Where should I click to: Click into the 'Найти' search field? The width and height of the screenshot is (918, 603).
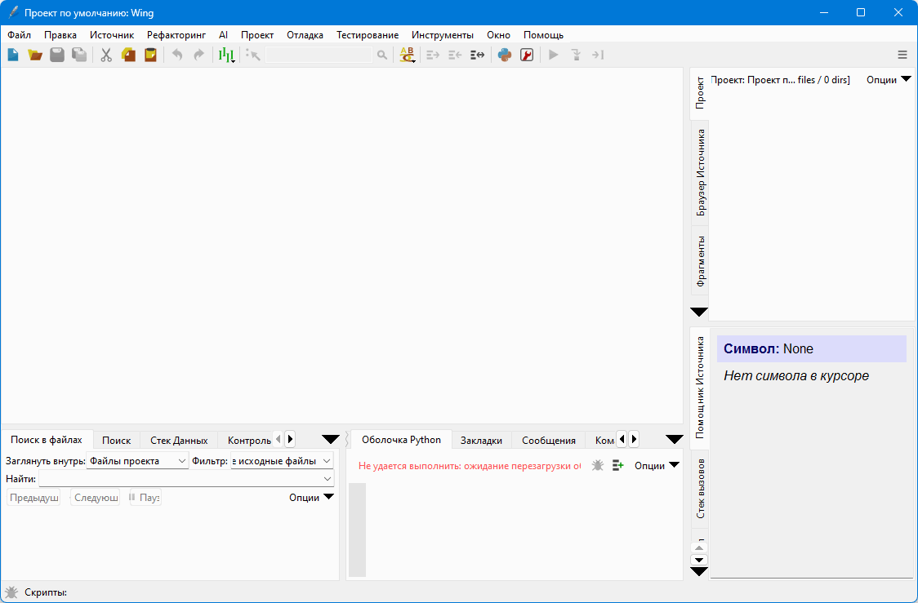coord(186,479)
